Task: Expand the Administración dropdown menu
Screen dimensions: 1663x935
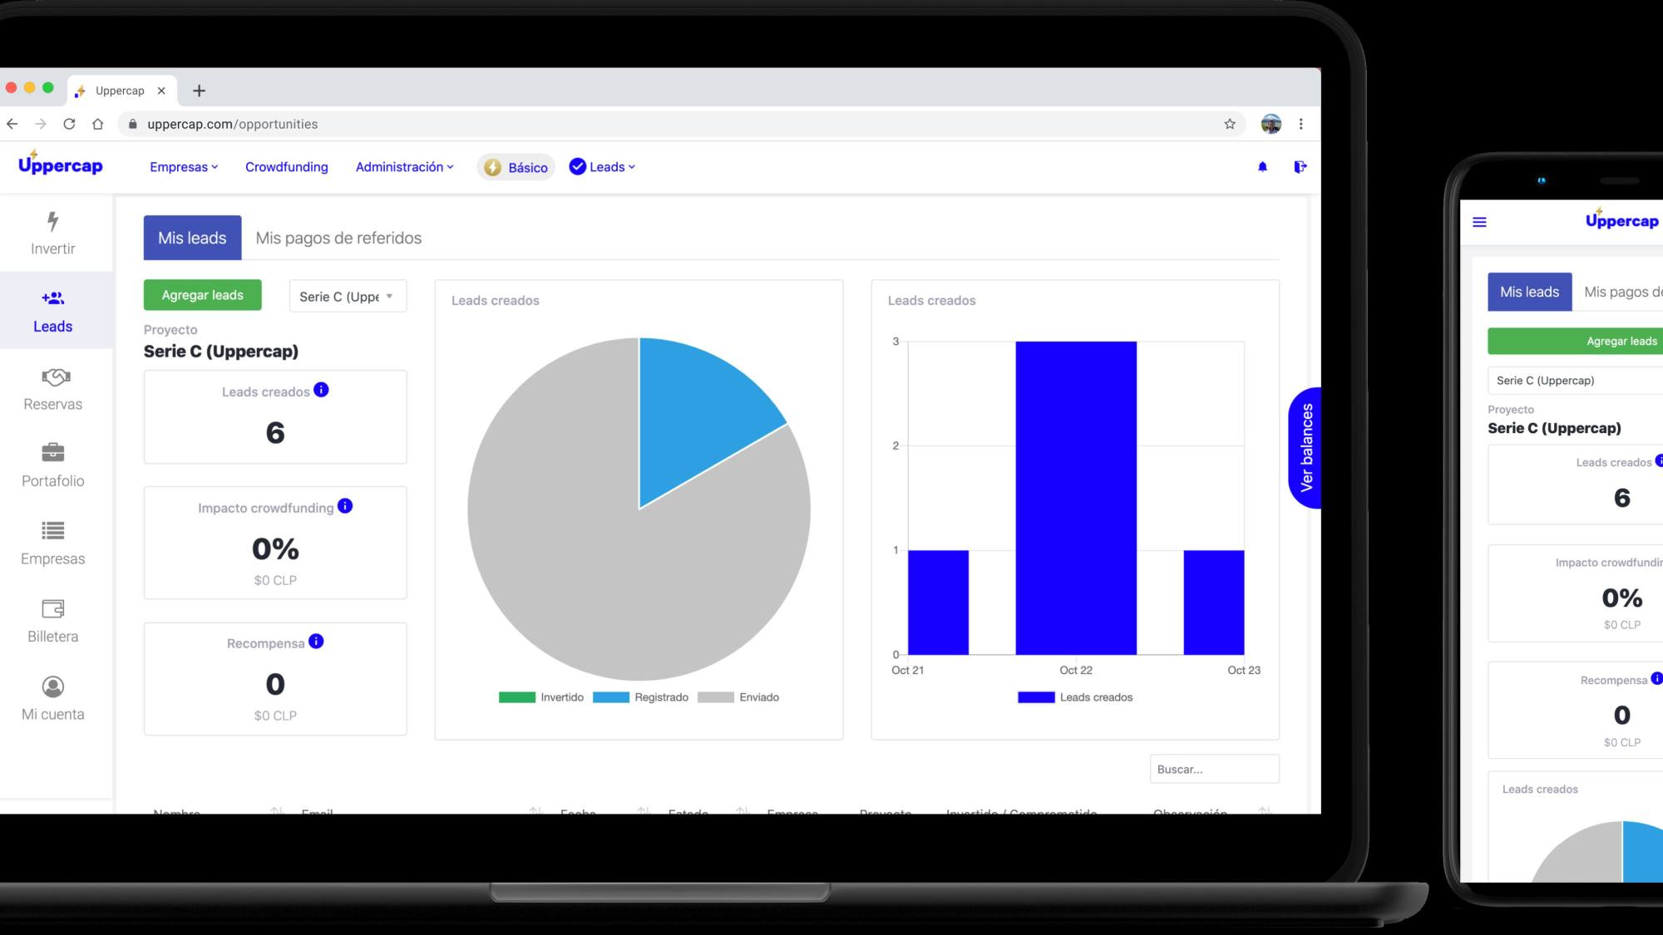Action: (x=405, y=167)
